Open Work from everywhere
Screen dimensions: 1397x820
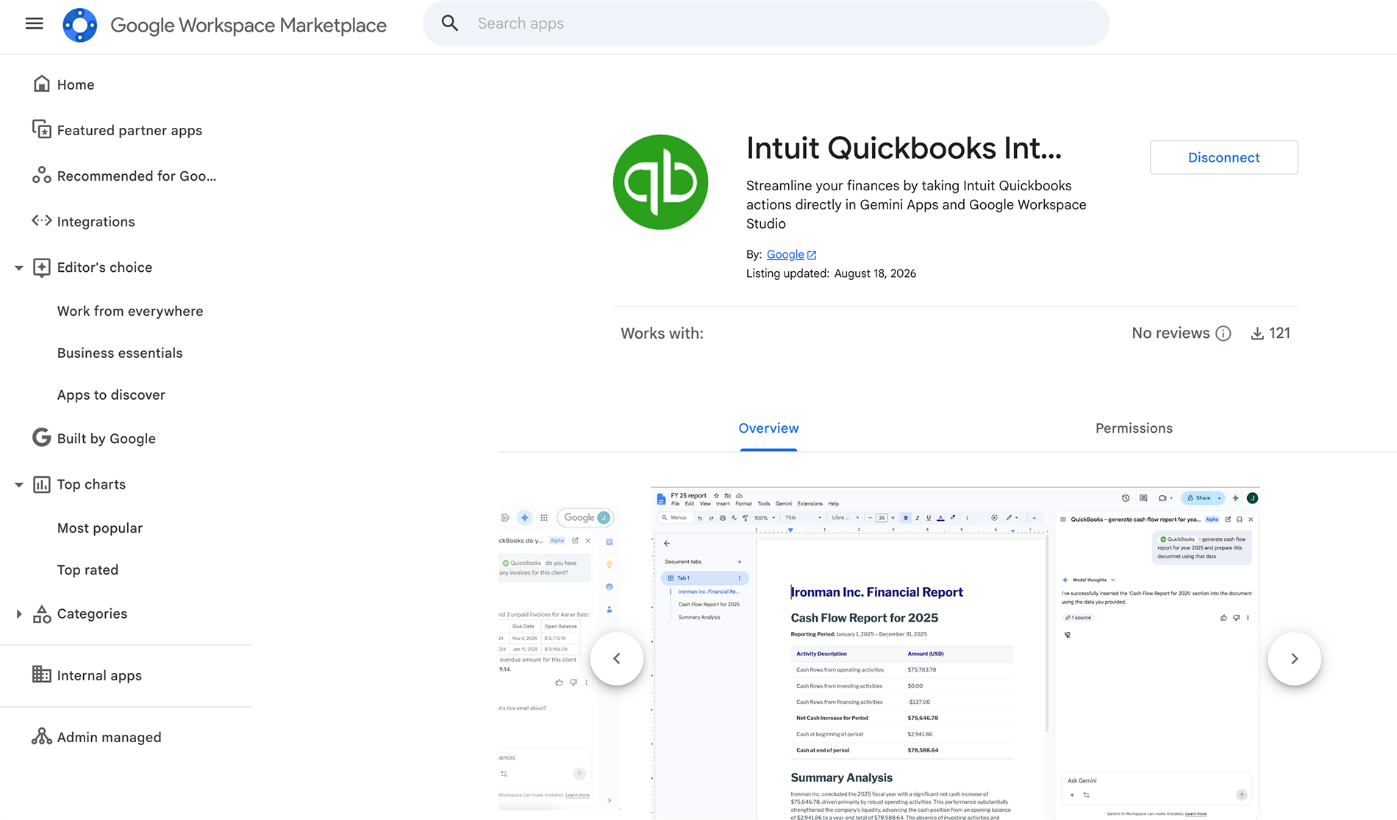130,311
